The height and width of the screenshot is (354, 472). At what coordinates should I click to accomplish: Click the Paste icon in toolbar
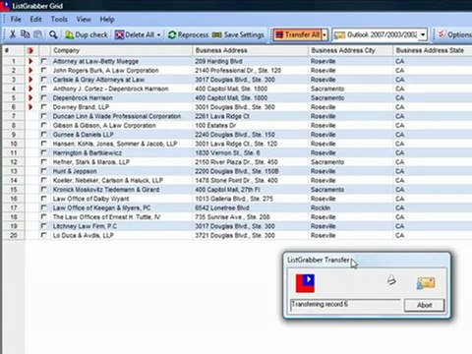point(37,34)
